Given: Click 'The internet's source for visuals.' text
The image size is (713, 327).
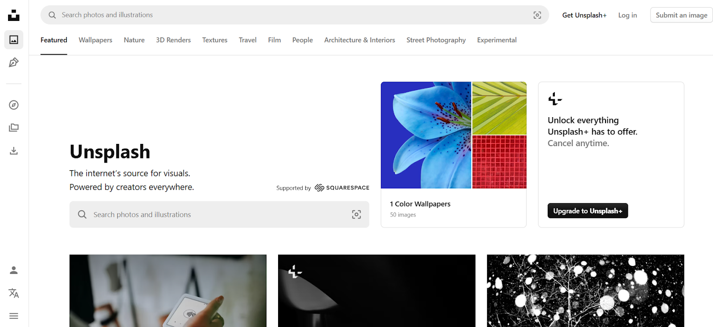Looking at the screenshot, I should (130, 173).
